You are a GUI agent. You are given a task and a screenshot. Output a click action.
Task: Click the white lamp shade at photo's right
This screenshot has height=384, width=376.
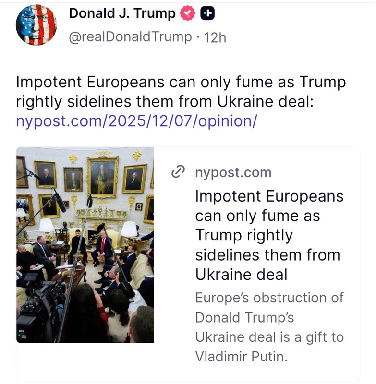click(129, 229)
